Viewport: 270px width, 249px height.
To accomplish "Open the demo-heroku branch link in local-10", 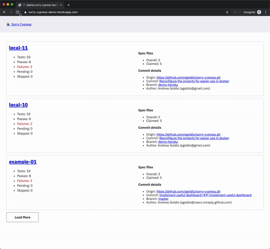I will (x=168, y=142).
